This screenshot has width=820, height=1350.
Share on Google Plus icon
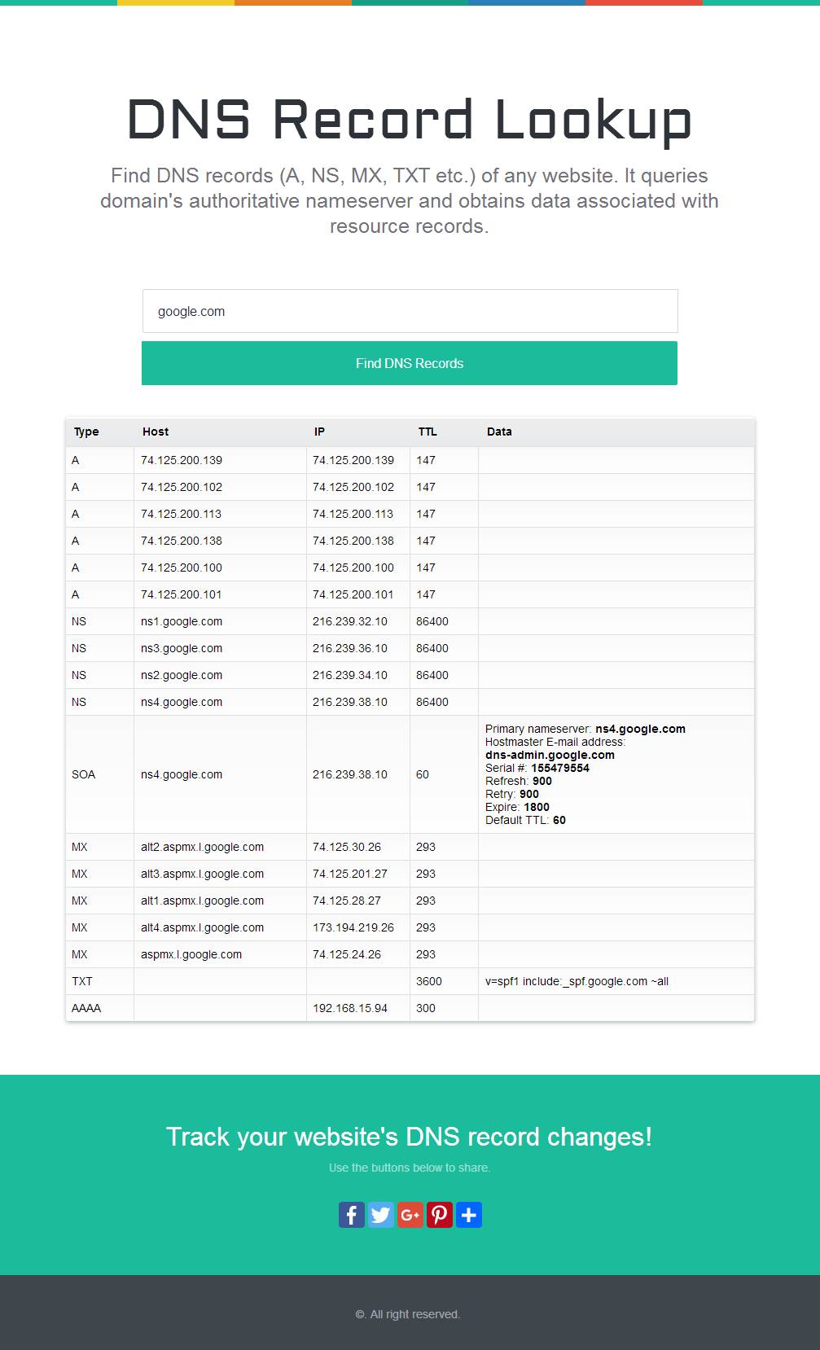[x=410, y=1215]
